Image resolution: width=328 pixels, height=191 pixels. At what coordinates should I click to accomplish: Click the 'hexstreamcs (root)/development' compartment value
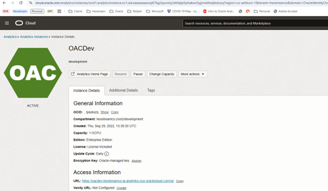[120, 119]
